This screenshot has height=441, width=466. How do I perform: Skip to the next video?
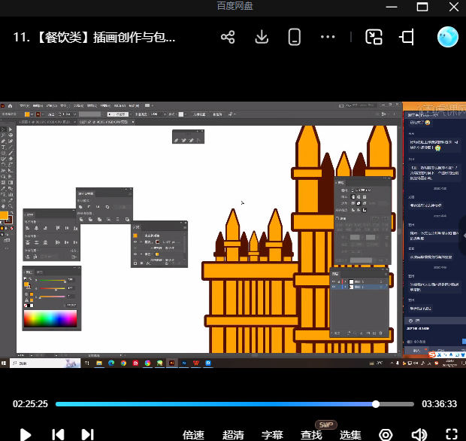[x=87, y=434]
